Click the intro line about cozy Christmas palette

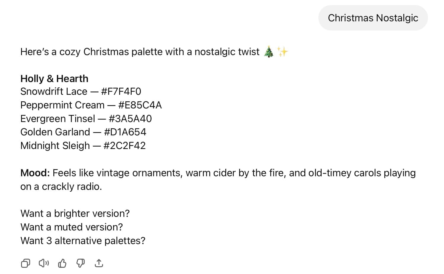pos(140,52)
